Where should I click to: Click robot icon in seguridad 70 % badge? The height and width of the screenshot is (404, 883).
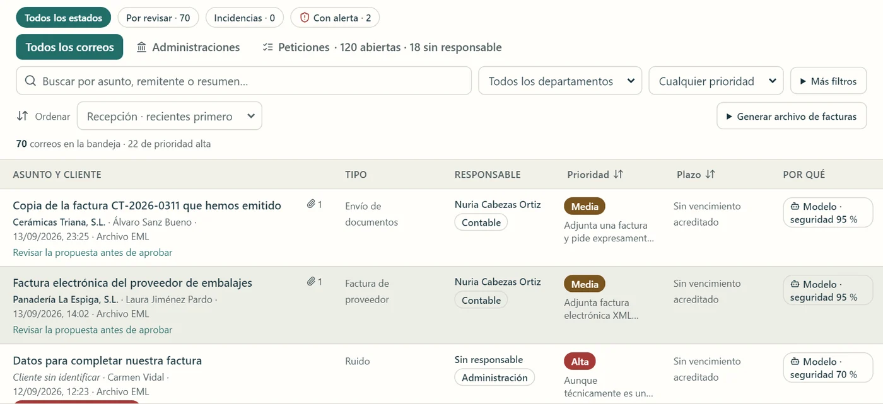[795, 362]
